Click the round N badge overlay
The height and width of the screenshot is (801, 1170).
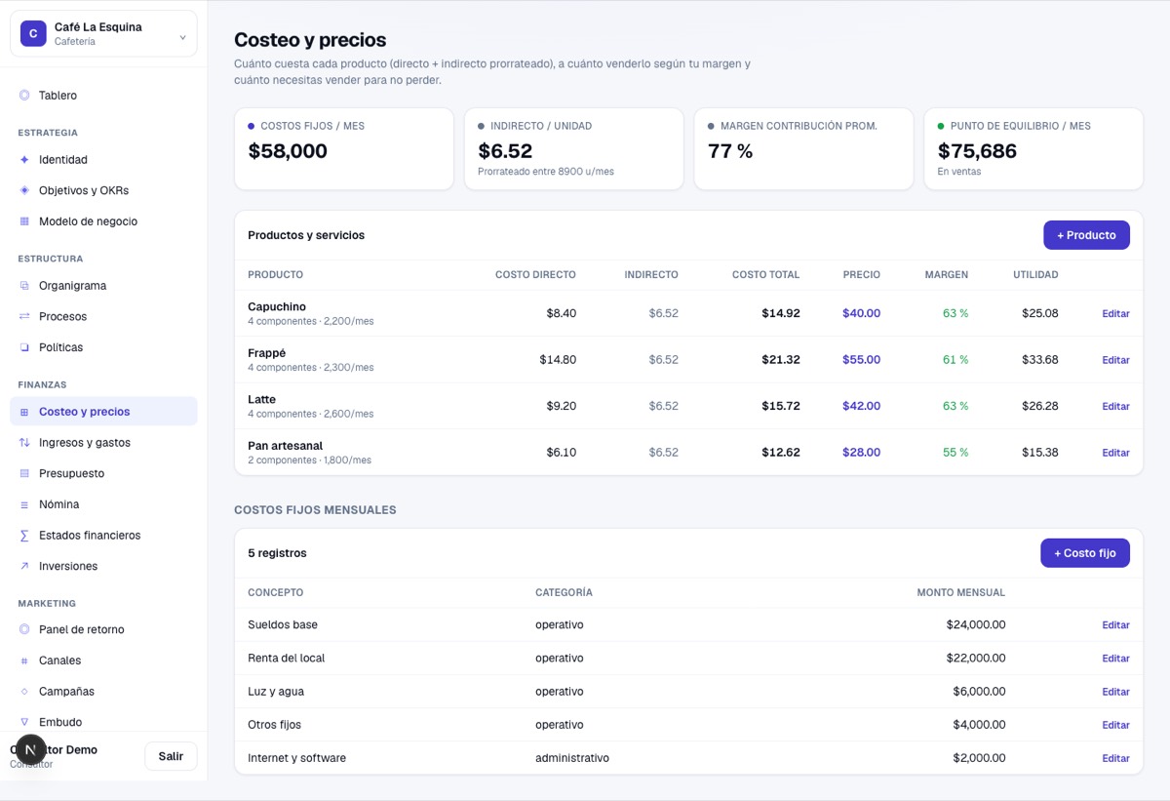coord(31,750)
